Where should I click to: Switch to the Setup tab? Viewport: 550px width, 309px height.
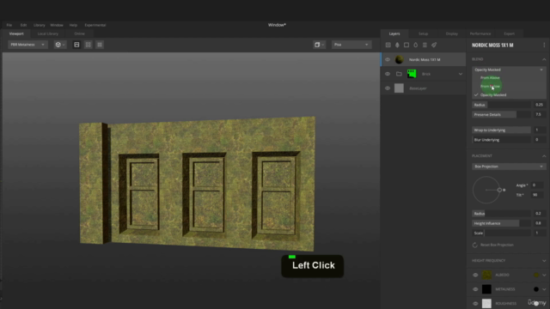(423, 33)
